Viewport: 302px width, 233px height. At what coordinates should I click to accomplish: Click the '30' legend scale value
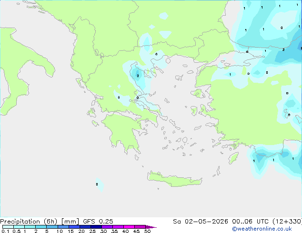coord(103,231)
